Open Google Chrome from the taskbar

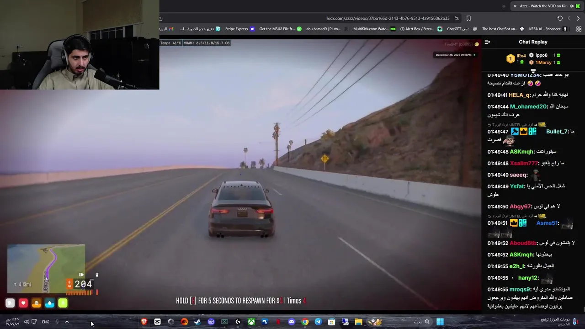tap(305, 322)
